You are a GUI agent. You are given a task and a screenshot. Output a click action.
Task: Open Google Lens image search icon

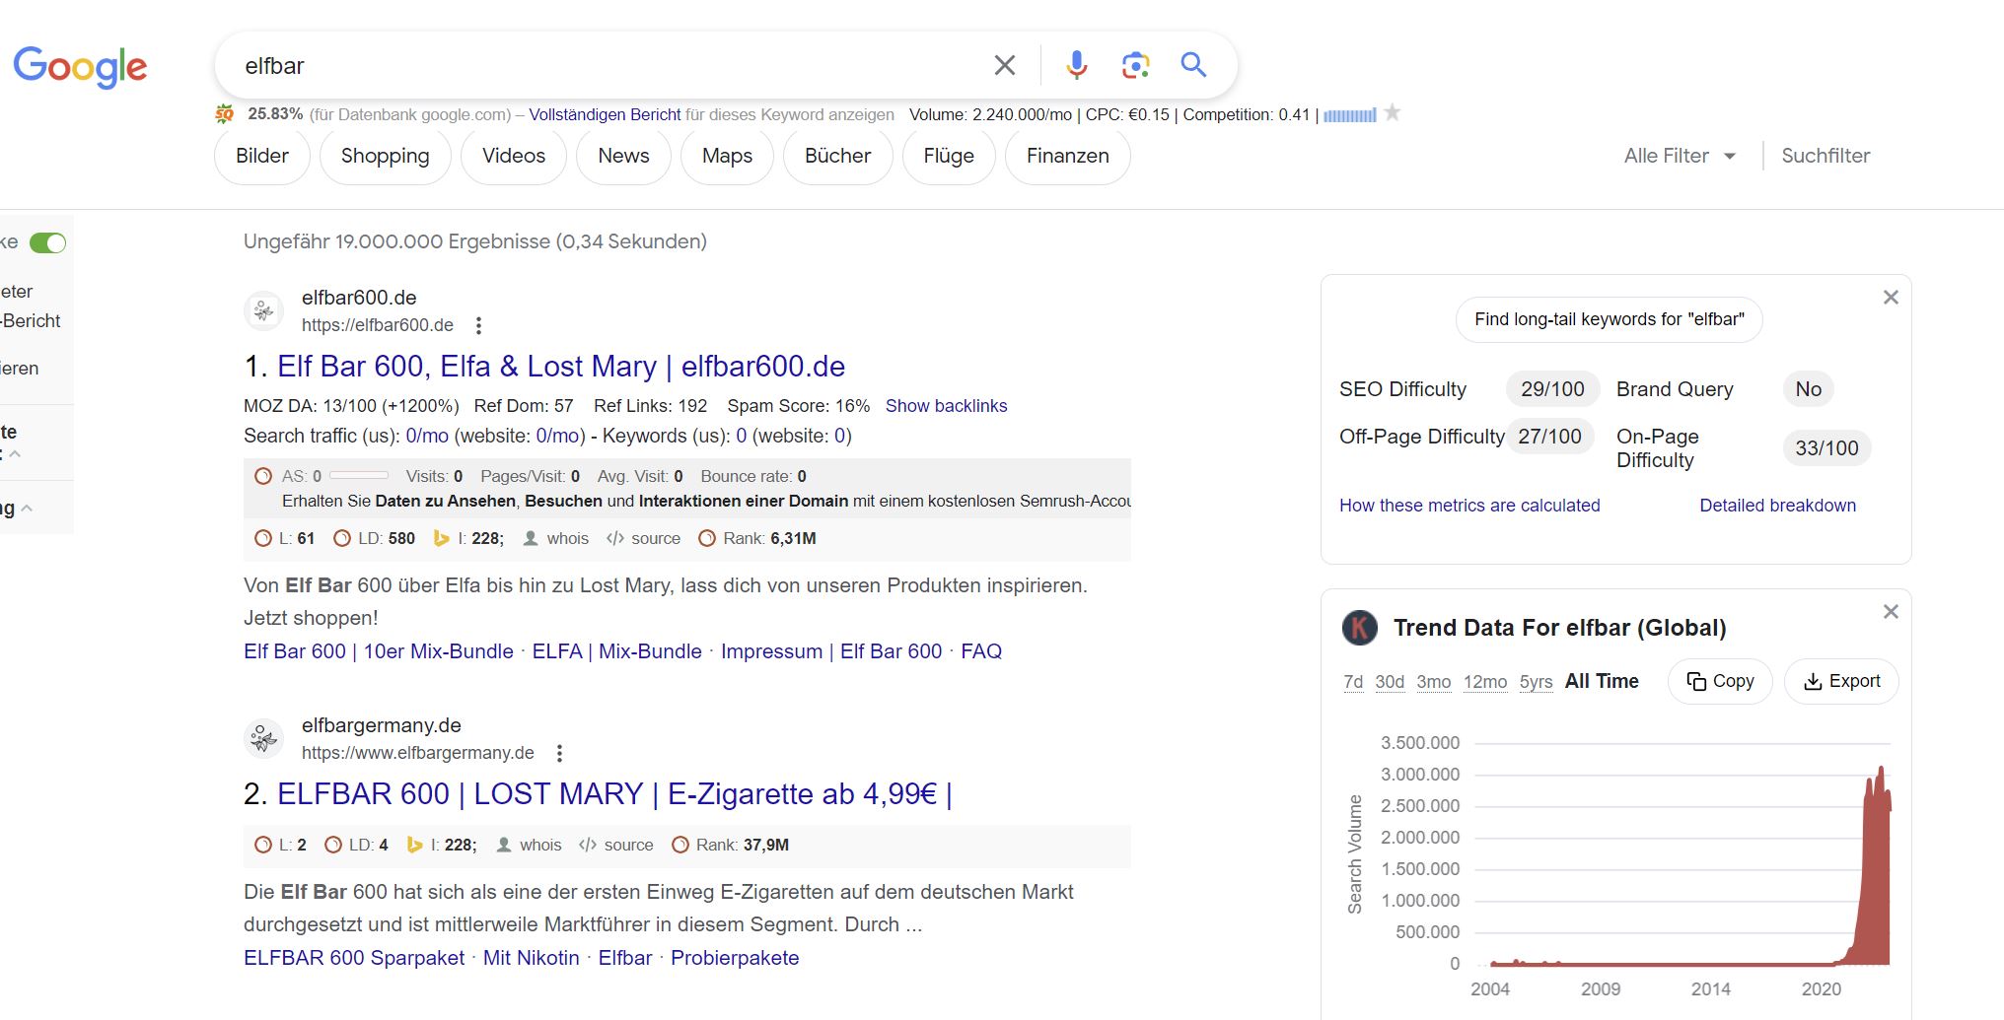point(1135,65)
